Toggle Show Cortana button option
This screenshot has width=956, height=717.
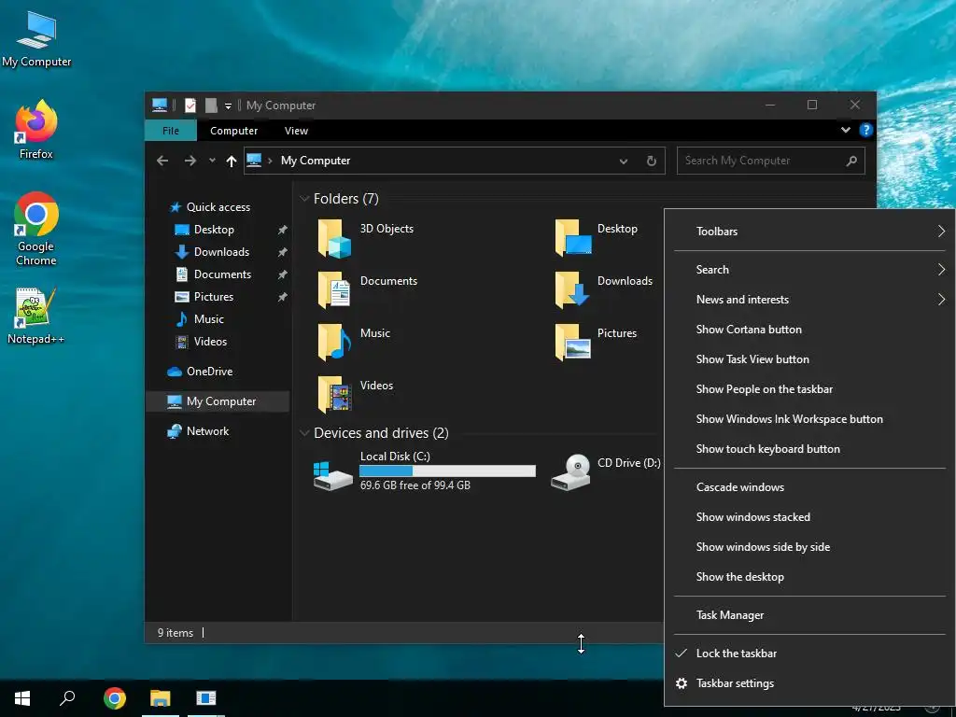click(x=809, y=330)
